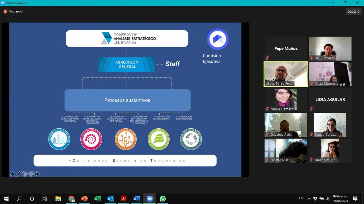Expand the hidden system tray icons chevron
The width and height of the screenshot is (364, 204).
pyautogui.click(x=309, y=199)
